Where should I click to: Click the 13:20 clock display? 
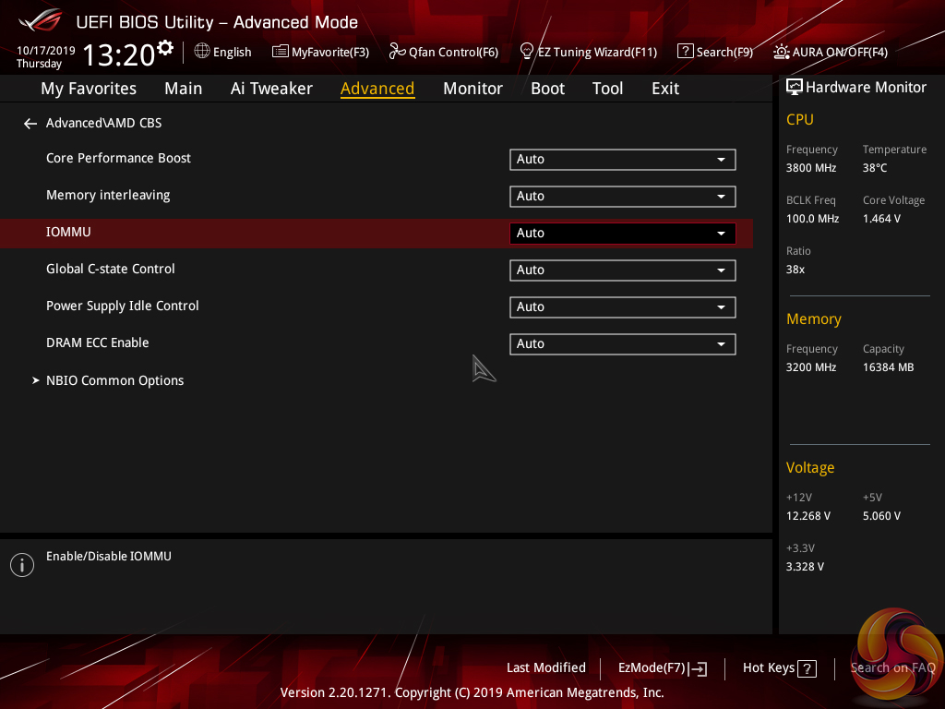click(x=119, y=54)
